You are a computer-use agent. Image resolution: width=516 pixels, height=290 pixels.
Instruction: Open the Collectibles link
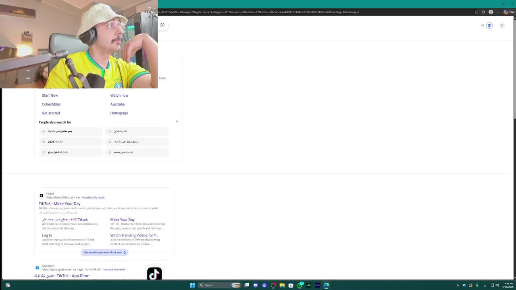pyautogui.click(x=51, y=104)
